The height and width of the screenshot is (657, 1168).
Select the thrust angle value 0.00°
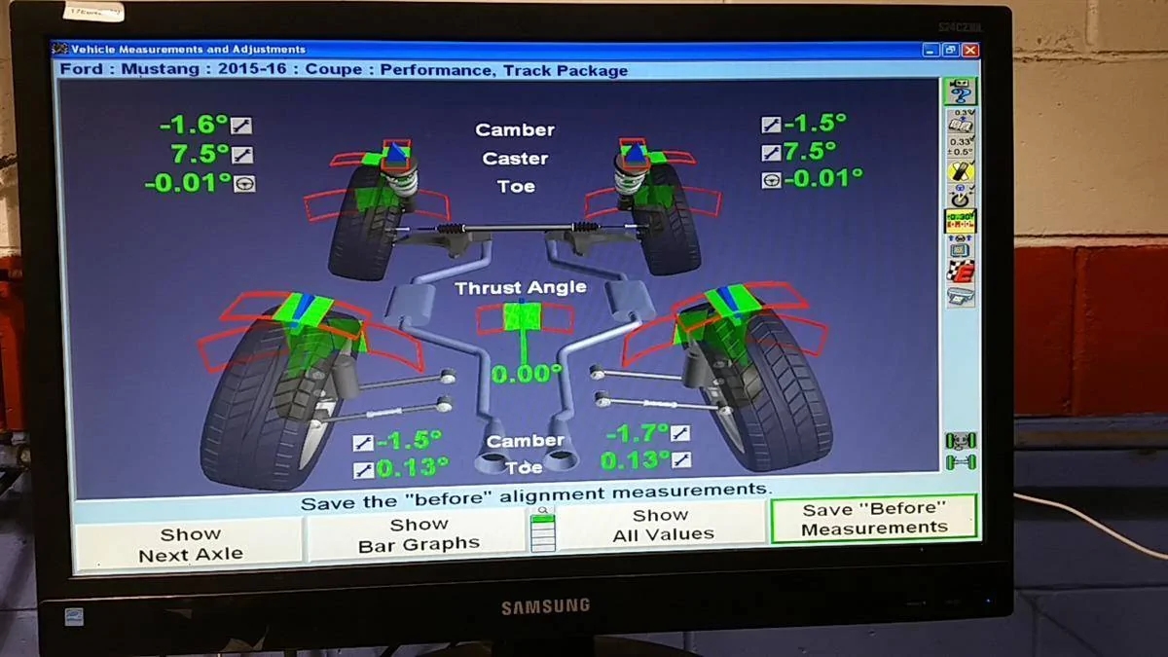[x=526, y=374]
